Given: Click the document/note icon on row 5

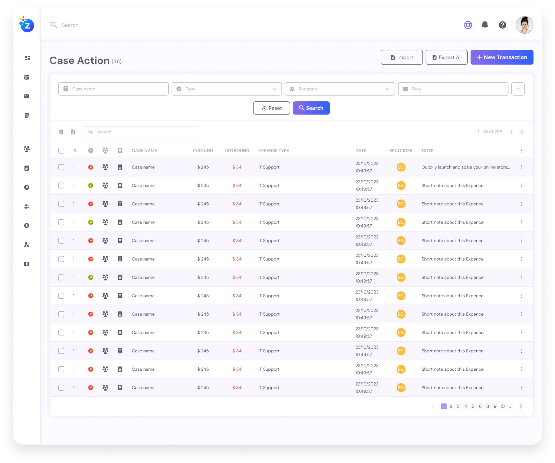Looking at the screenshot, I should (120, 240).
